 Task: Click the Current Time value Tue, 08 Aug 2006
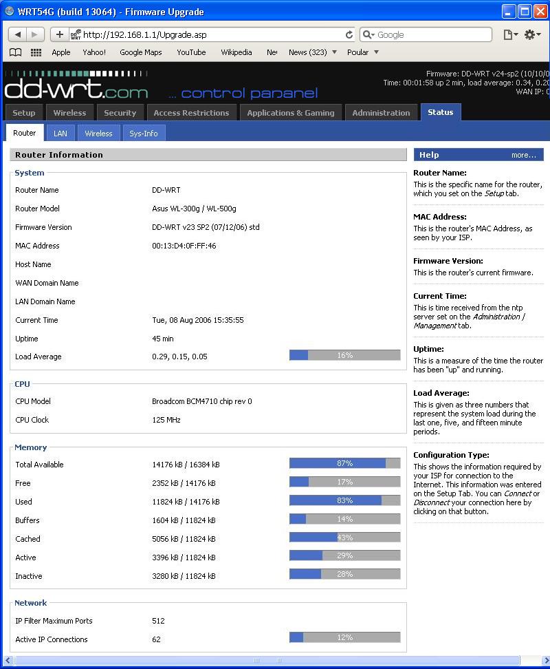click(198, 320)
